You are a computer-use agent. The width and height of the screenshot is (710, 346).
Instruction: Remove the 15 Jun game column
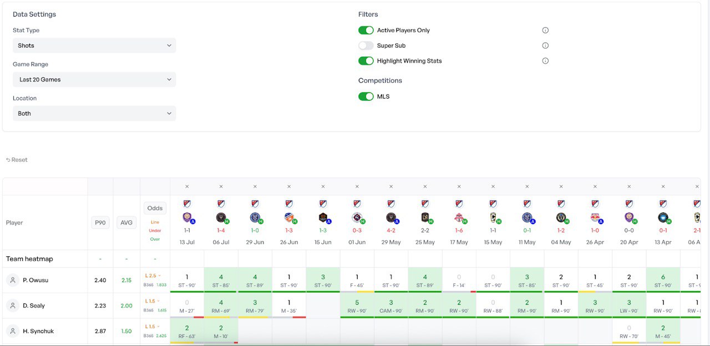[323, 186]
